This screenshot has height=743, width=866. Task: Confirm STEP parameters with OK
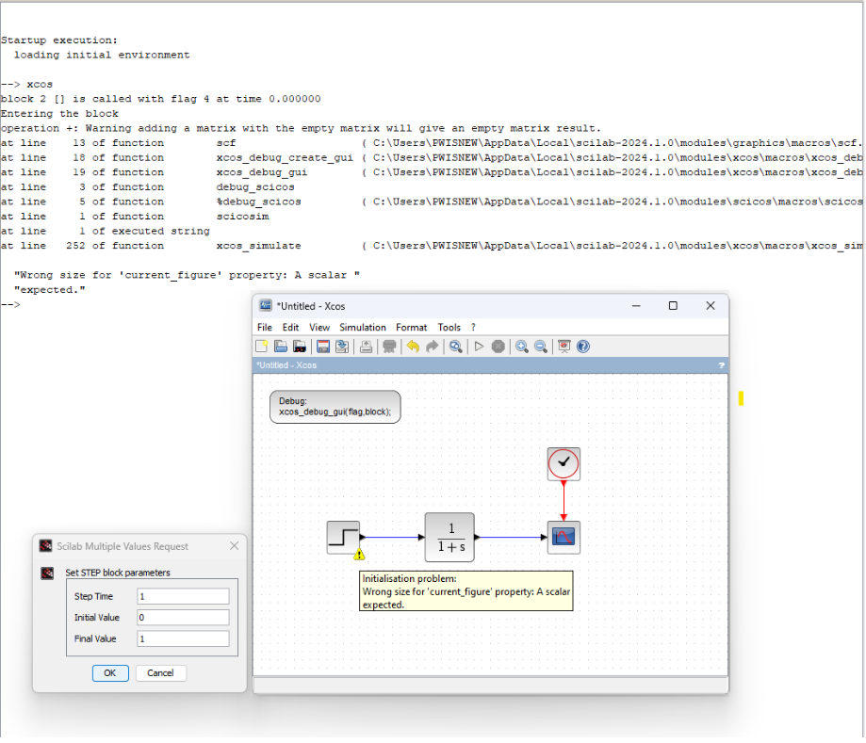110,673
